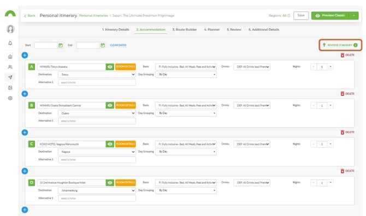
Task: View MIMARU Osaka with eye button
Action: (x=110, y=105)
